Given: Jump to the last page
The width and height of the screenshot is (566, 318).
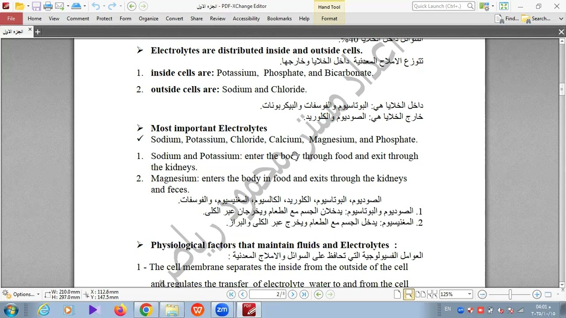Looking at the screenshot, I should 304,294.
